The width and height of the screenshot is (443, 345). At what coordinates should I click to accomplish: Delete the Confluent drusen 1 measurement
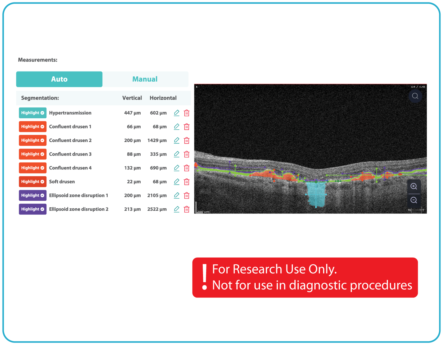coord(187,127)
